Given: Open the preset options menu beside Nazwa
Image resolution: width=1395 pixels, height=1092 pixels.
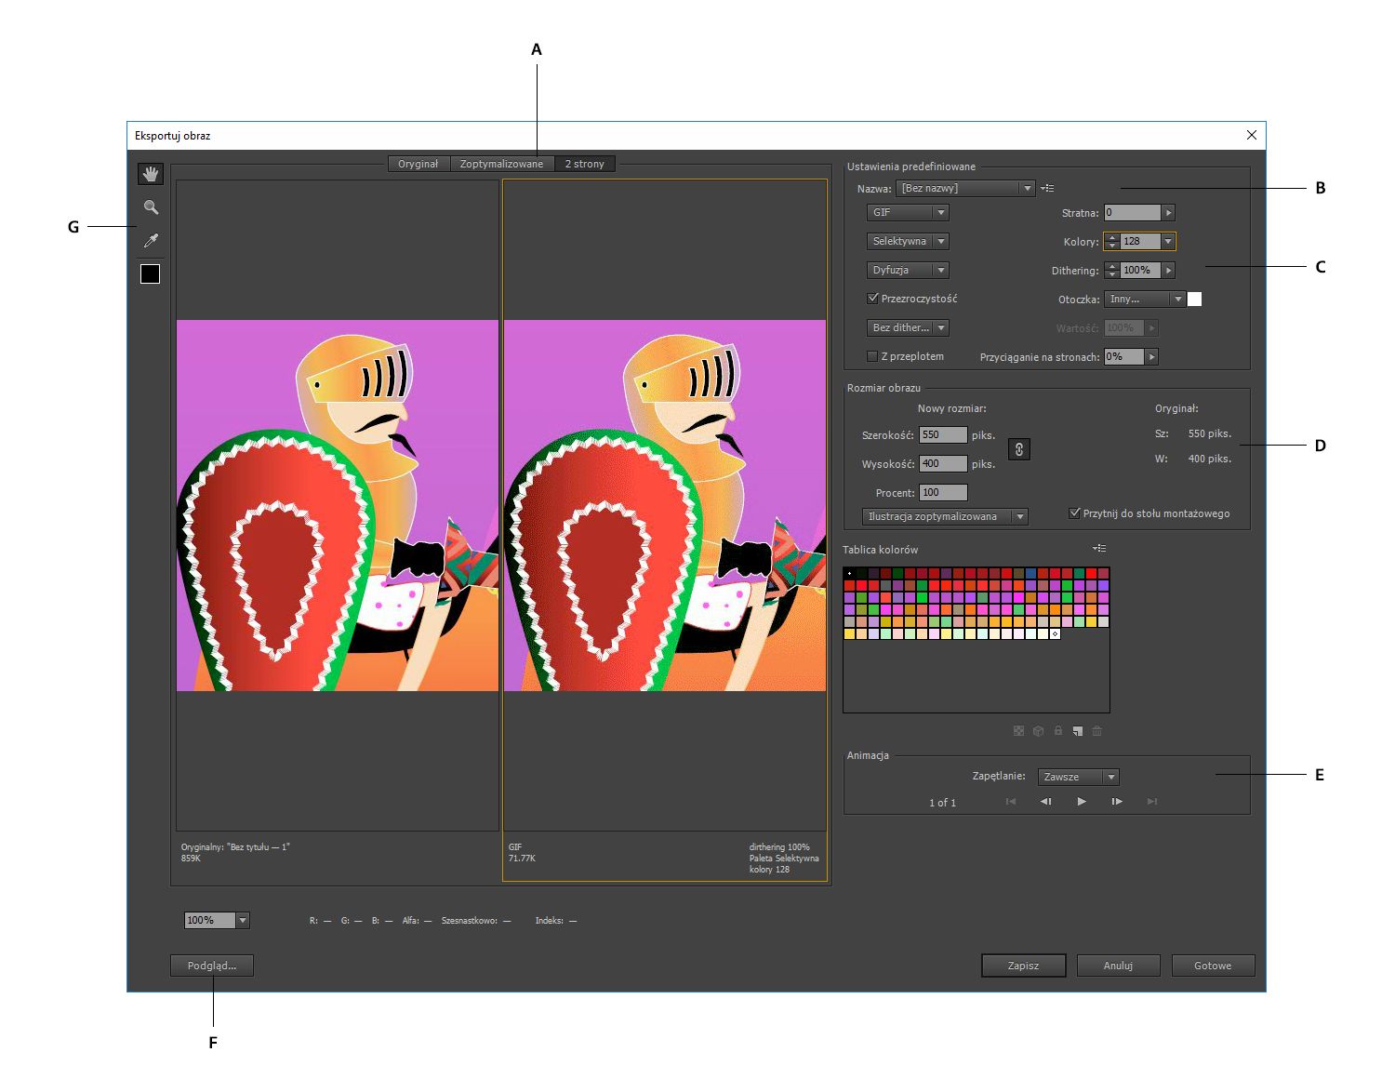Looking at the screenshot, I should 1047,188.
